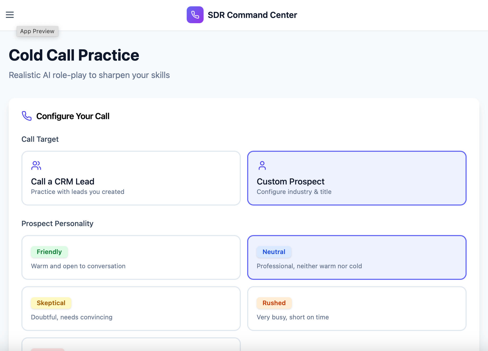Image resolution: width=488 pixels, height=351 pixels.
Task: Pick the Skeptical prospect personality
Action: tap(131, 309)
